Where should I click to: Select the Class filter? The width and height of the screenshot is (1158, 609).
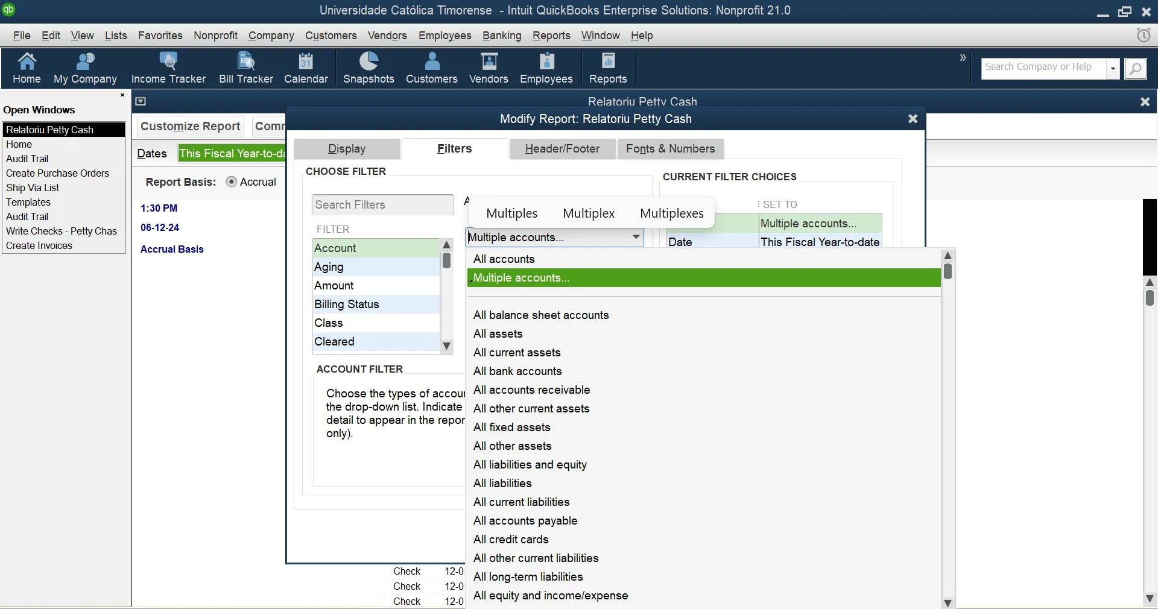(376, 323)
